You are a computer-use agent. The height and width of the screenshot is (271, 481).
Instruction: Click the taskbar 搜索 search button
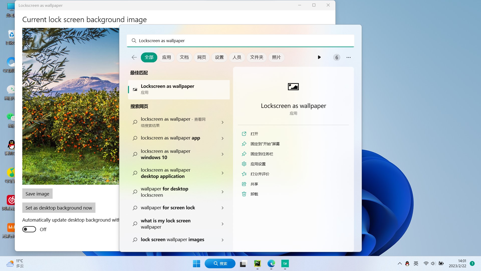(x=220, y=263)
